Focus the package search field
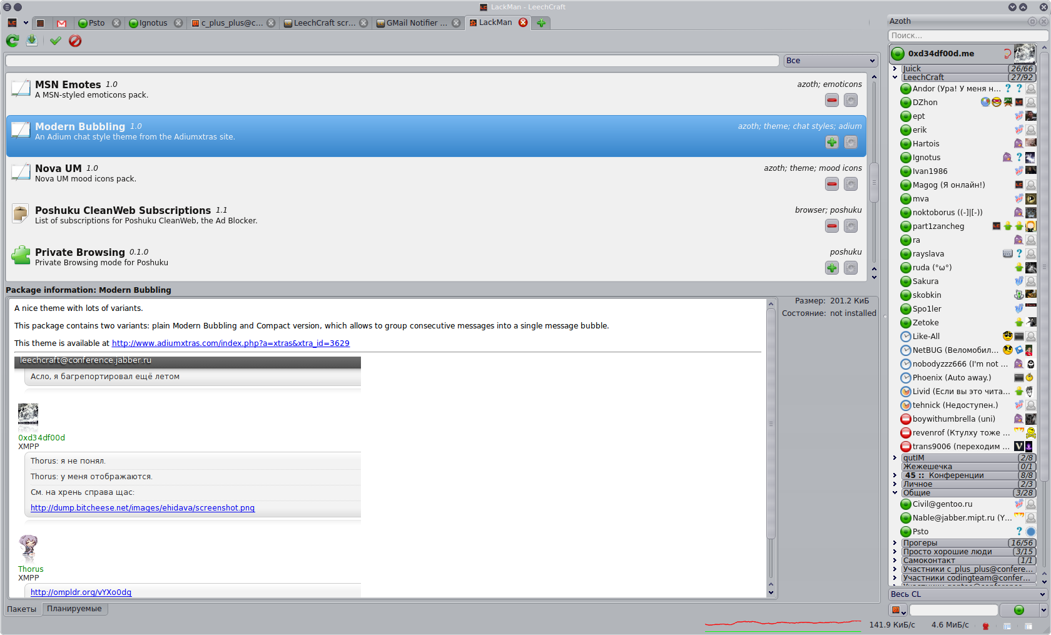The width and height of the screenshot is (1051, 635). [392, 61]
